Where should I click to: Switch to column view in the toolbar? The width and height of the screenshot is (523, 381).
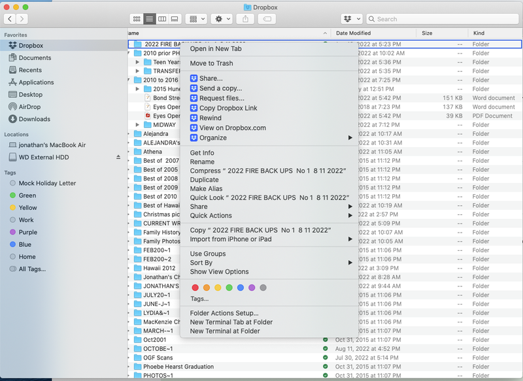tap(162, 19)
